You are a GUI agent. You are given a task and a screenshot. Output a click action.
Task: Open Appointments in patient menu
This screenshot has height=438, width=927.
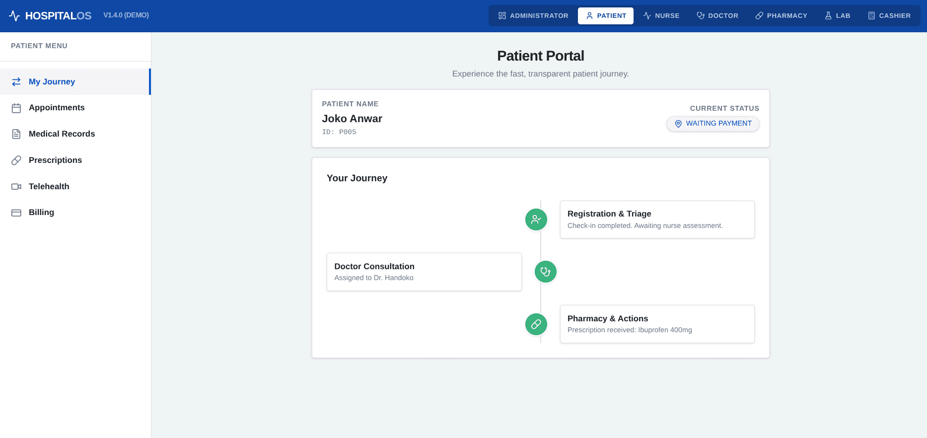pyautogui.click(x=75, y=108)
